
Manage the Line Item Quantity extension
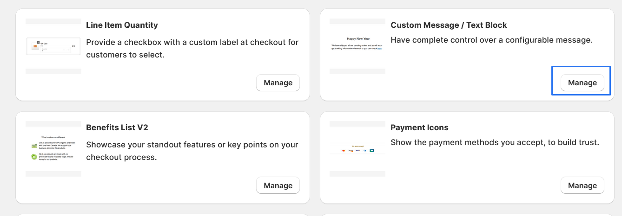(278, 83)
